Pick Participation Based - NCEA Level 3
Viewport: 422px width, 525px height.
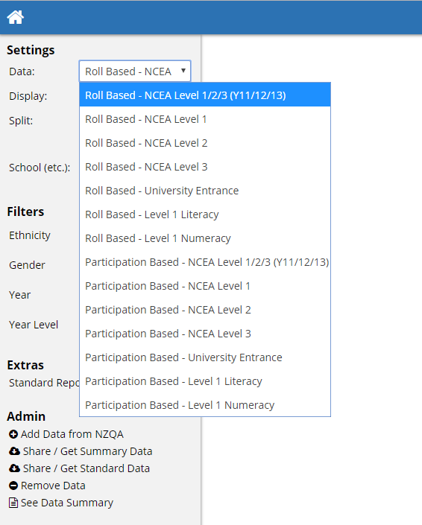pyautogui.click(x=205, y=334)
